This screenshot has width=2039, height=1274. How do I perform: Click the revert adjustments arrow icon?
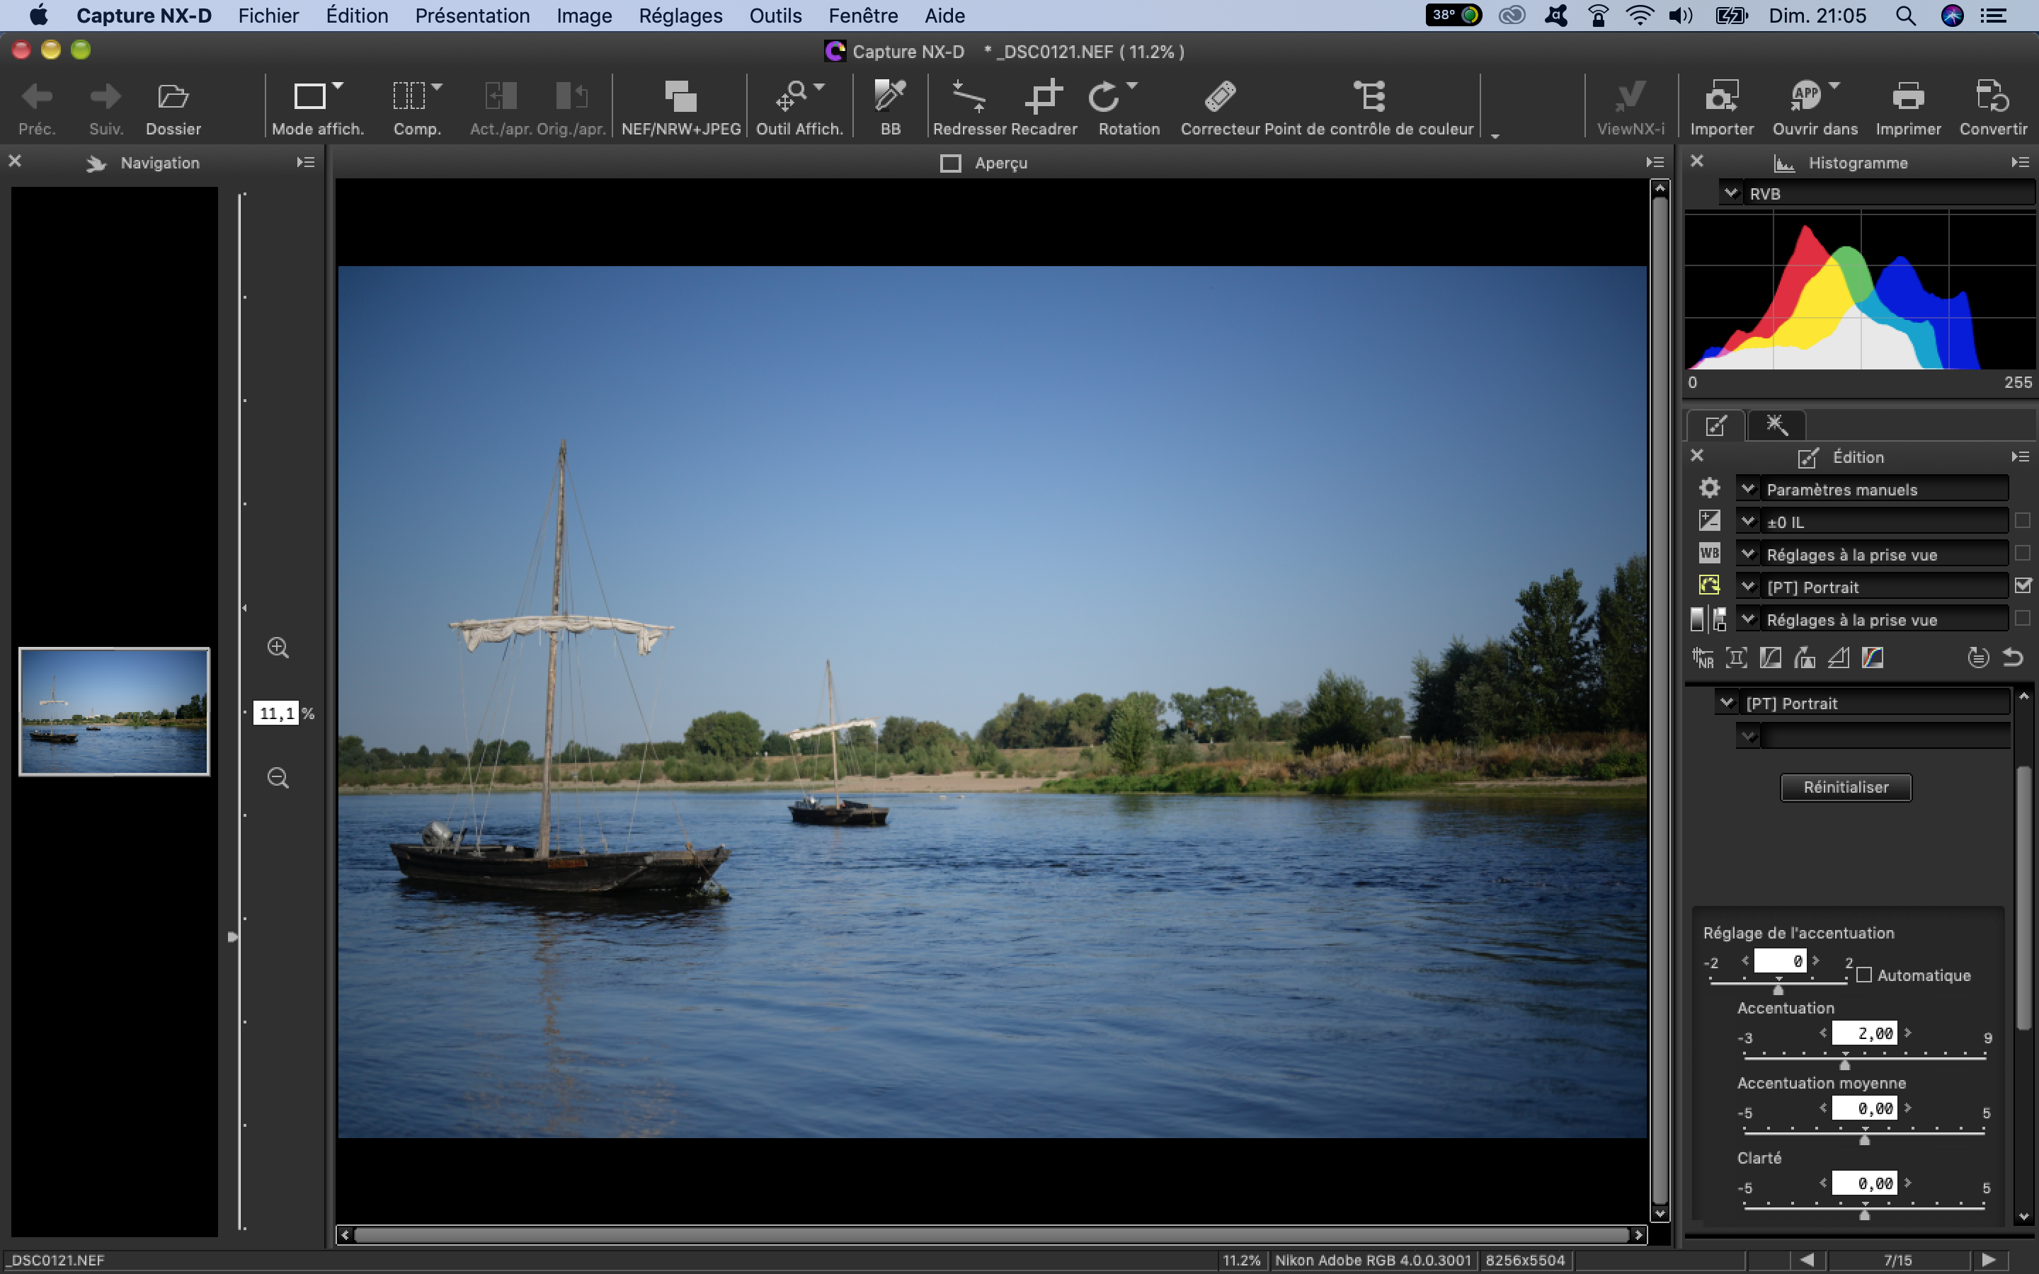(2013, 658)
